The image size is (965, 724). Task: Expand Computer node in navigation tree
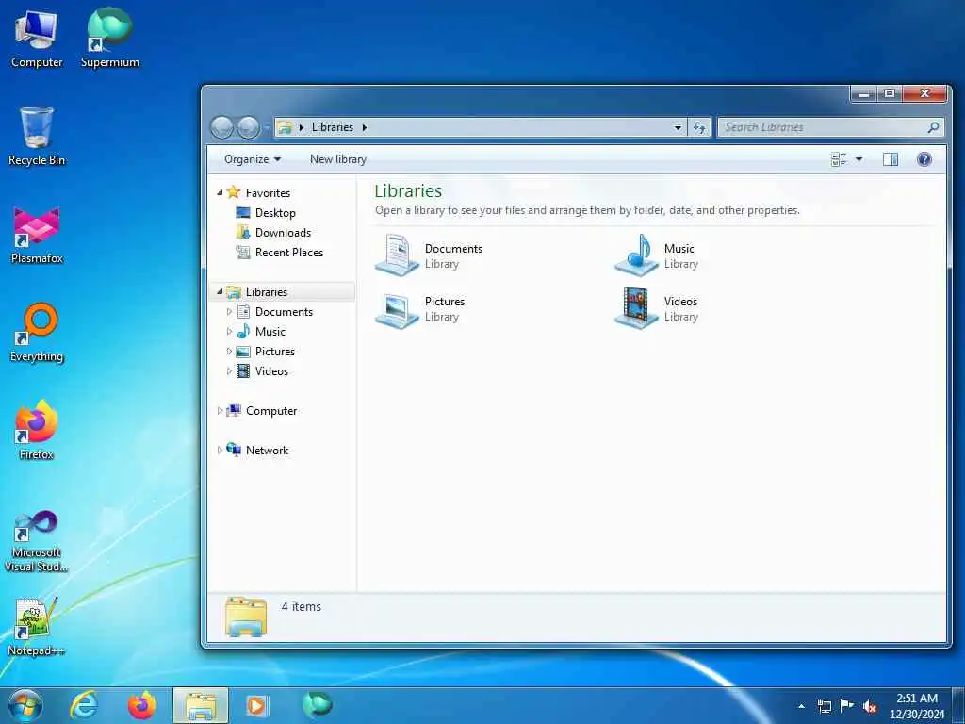click(220, 411)
